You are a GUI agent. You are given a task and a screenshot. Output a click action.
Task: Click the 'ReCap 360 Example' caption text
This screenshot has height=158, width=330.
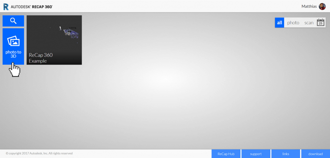pos(40,58)
